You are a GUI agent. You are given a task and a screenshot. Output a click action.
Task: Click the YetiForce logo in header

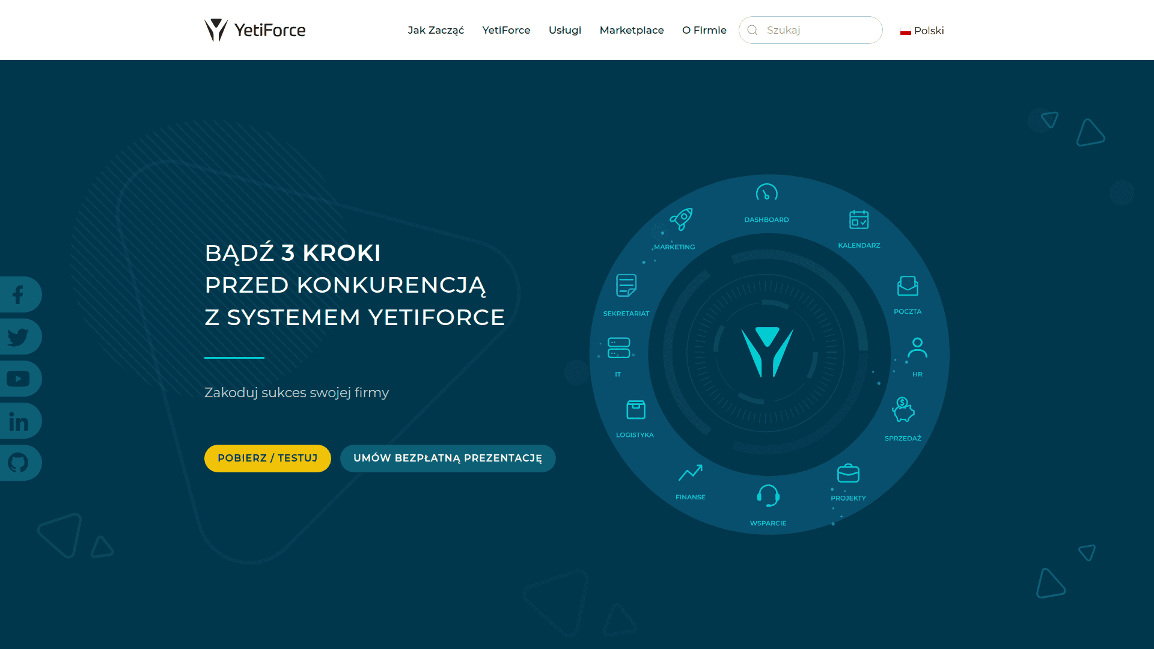pyautogui.click(x=255, y=30)
